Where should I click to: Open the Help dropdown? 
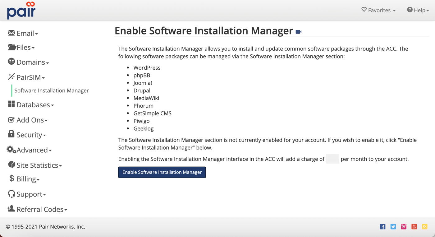tap(418, 10)
